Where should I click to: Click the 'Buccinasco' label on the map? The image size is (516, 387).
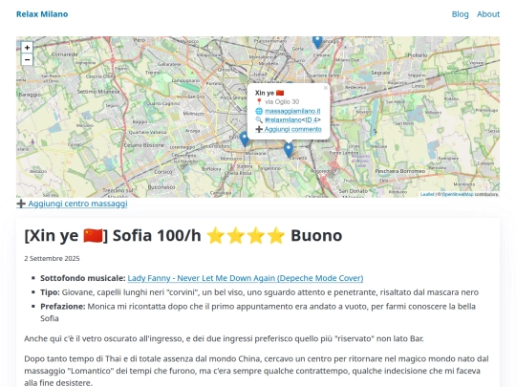pyautogui.click(x=161, y=187)
